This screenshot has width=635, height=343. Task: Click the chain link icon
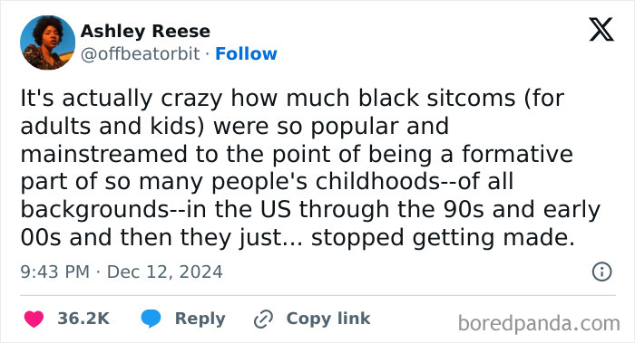coord(263,319)
